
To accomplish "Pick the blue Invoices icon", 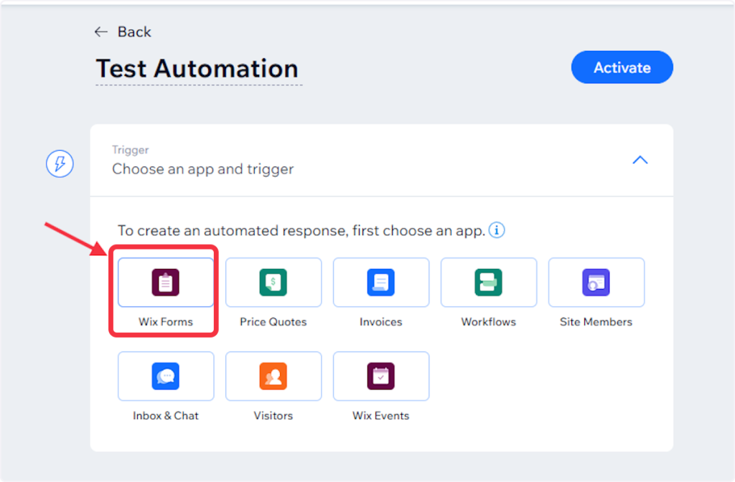I will (381, 283).
